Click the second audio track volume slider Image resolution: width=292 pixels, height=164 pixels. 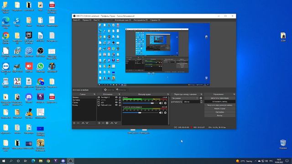point(141,113)
